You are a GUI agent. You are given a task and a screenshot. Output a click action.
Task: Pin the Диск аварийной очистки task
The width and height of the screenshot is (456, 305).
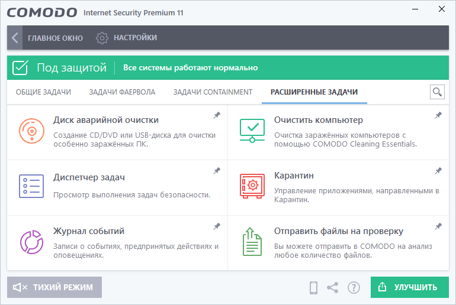(x=217, y=116)
